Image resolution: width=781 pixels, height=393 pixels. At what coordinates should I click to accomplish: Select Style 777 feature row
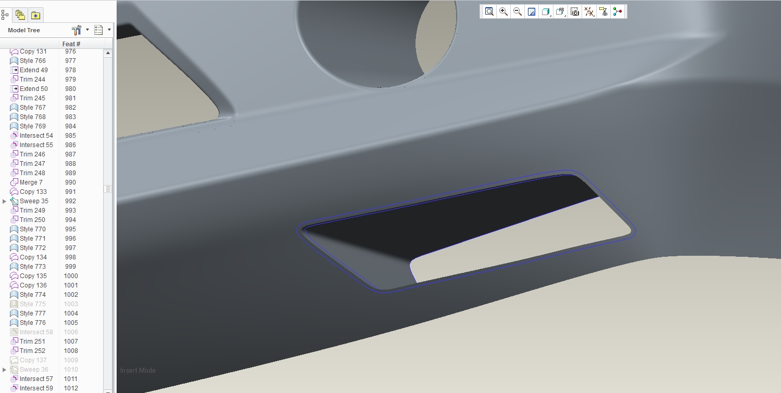pyautogui.click(x=33, y=313)
